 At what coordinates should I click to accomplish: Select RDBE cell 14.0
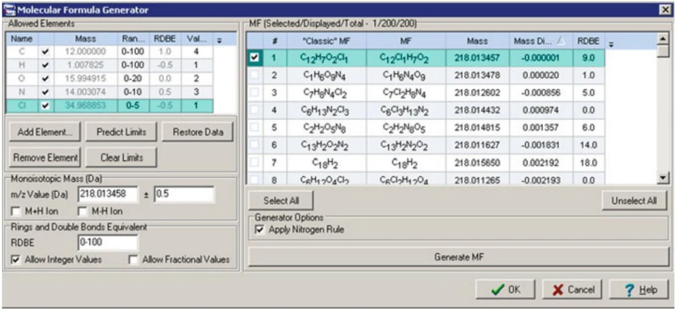[588, 145]
